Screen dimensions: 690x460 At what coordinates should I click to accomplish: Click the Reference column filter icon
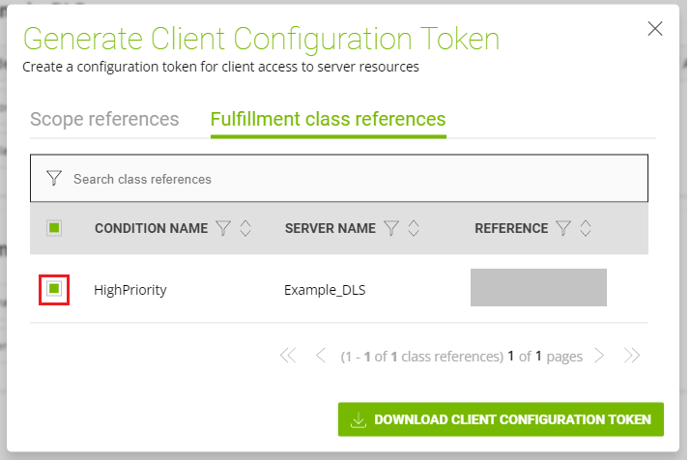[x=563, y=228]
